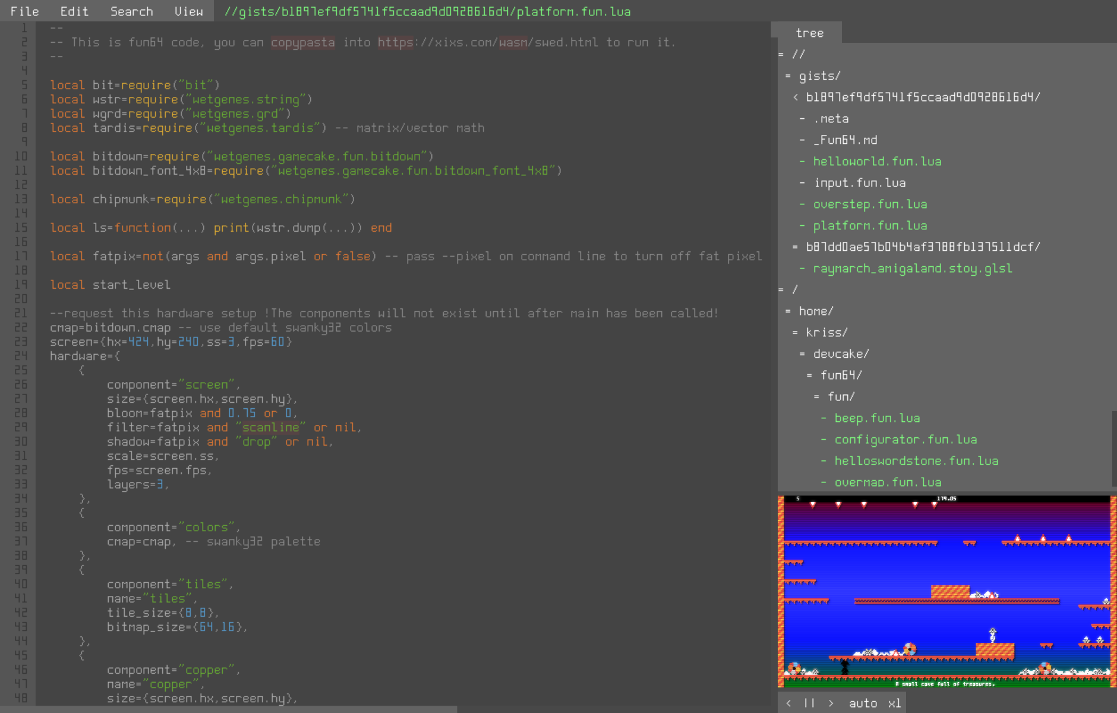This screenshot has height=713, width=1117.
Task: Open configurator.fun.lua file
Action: coord(905,440)
